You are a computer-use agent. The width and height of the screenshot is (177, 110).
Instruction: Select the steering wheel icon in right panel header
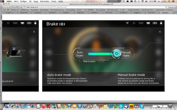coord(148,23)
